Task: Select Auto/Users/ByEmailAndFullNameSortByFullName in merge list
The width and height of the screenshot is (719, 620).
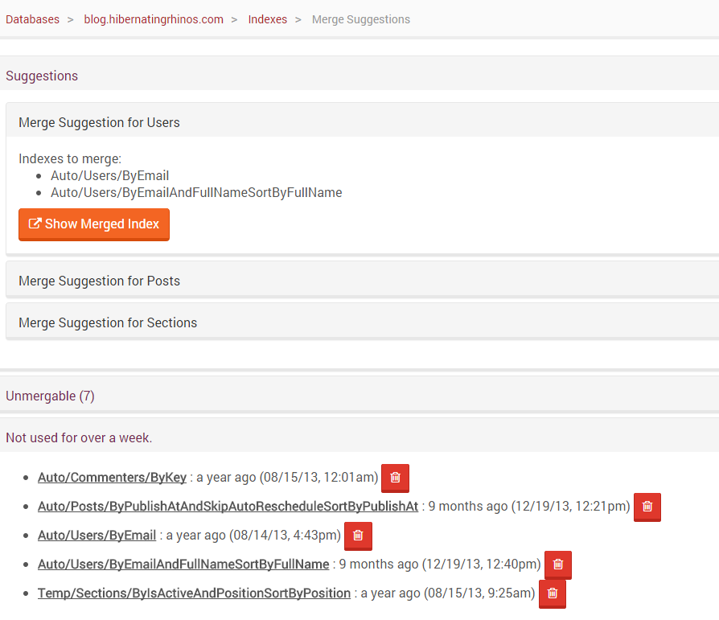Action: pyautogui.click(x=196, y=193)
